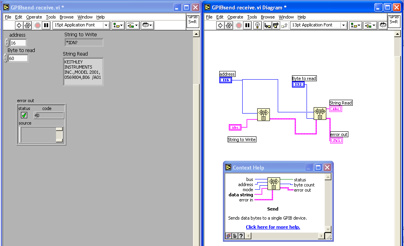Select the RECEIVE GPIB node on diagram

[x=320, y=114]
